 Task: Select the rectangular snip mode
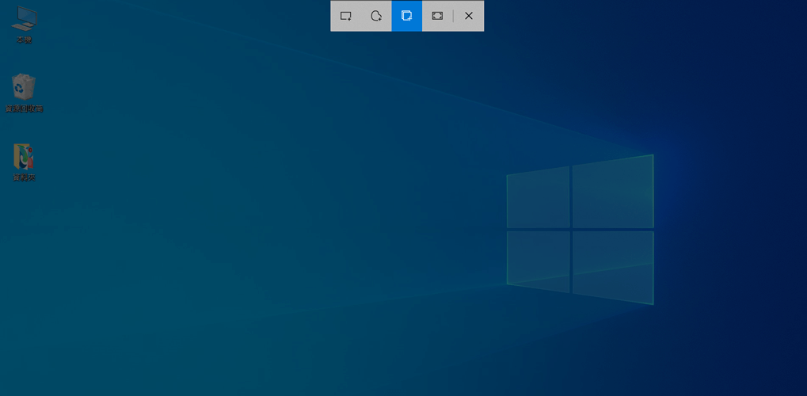click(x=346, y=16)
